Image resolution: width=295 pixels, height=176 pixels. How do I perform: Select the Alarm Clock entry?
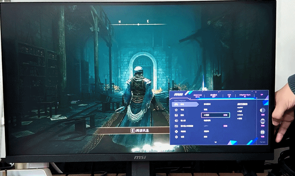click(205, 137)
